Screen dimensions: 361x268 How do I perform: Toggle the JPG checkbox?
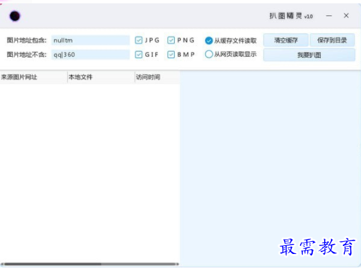pyautogui.click(x=139, y=40)
